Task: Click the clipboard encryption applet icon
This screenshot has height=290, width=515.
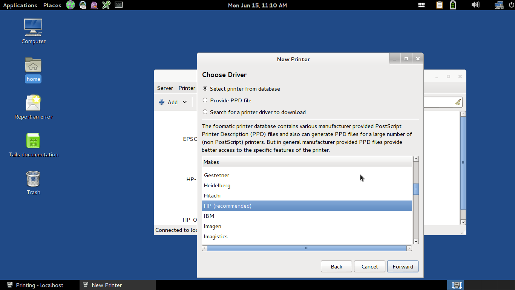Action: (x=439, y=5)
